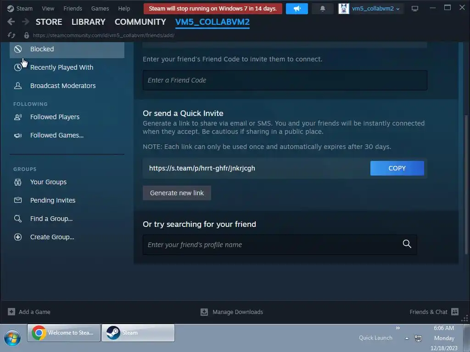
Task: Open Find a Group... link
Action: [51, 219]
